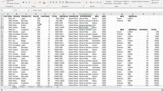Open font color dropdown arrow
This screenshot has width=163, height=91.
point(46,2)
